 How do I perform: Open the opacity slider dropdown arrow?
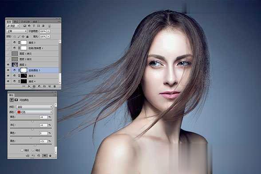[48, 31]
